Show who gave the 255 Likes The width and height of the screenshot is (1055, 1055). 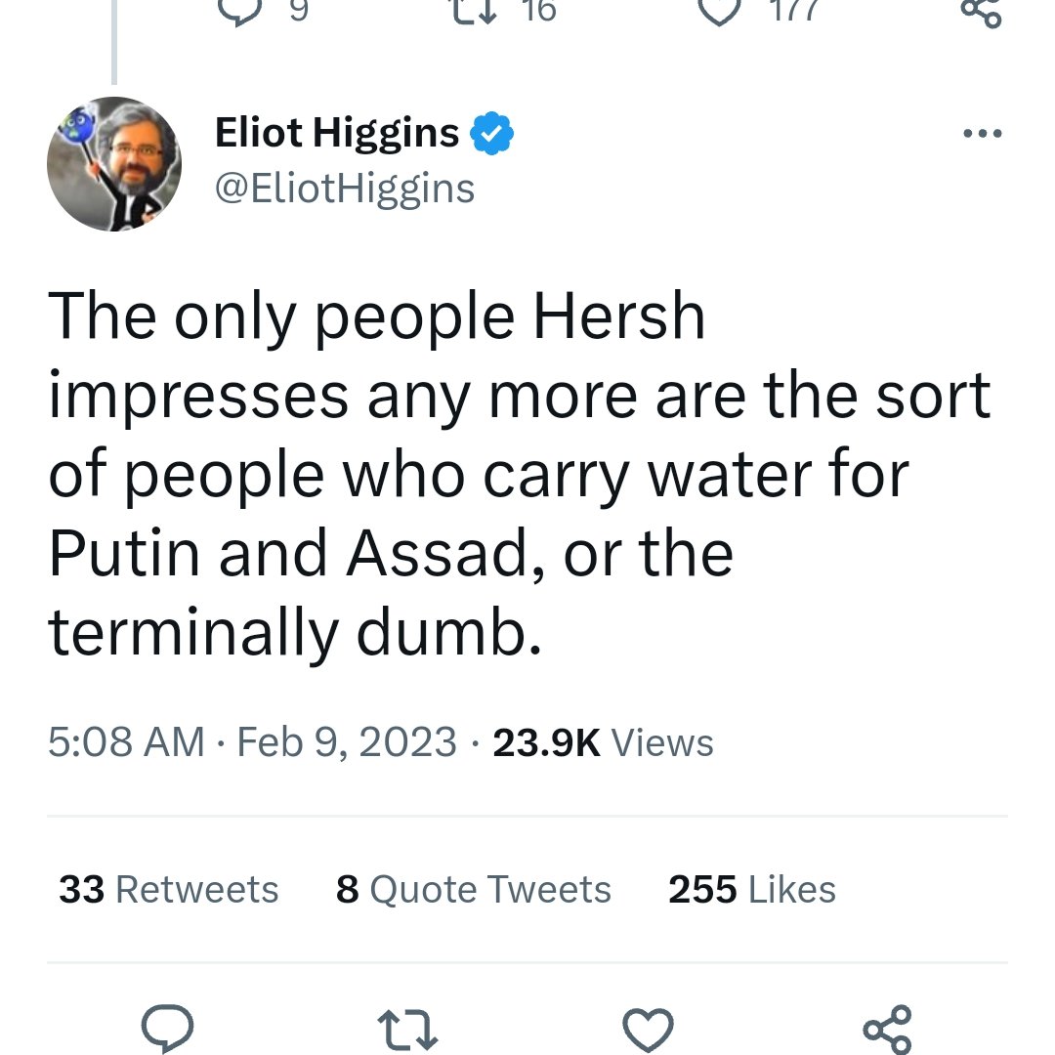point(751,890)
